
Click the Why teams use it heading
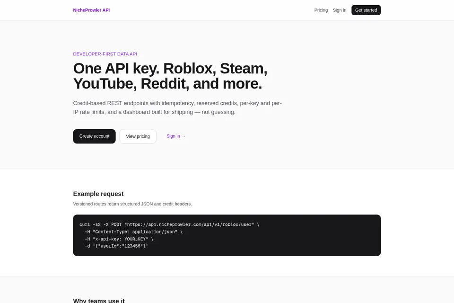click(99, 300)
